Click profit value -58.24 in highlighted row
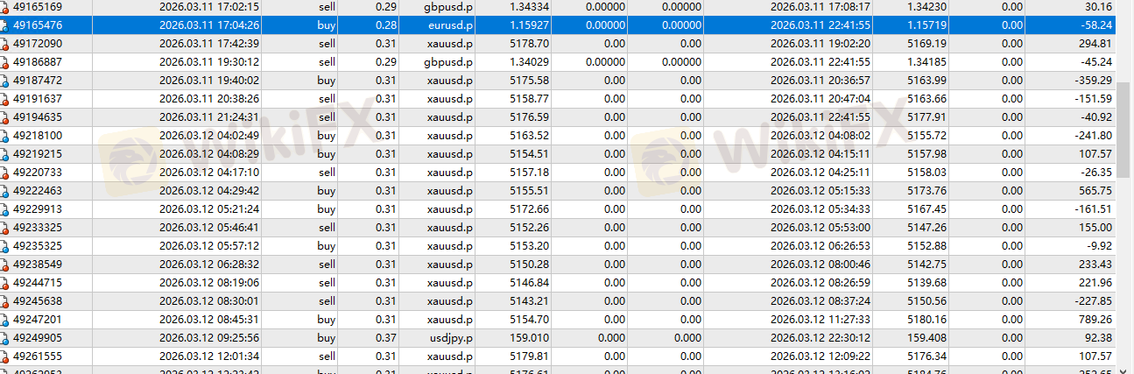The width and height of the screenshot is (1134, 374). [1095, 25]
